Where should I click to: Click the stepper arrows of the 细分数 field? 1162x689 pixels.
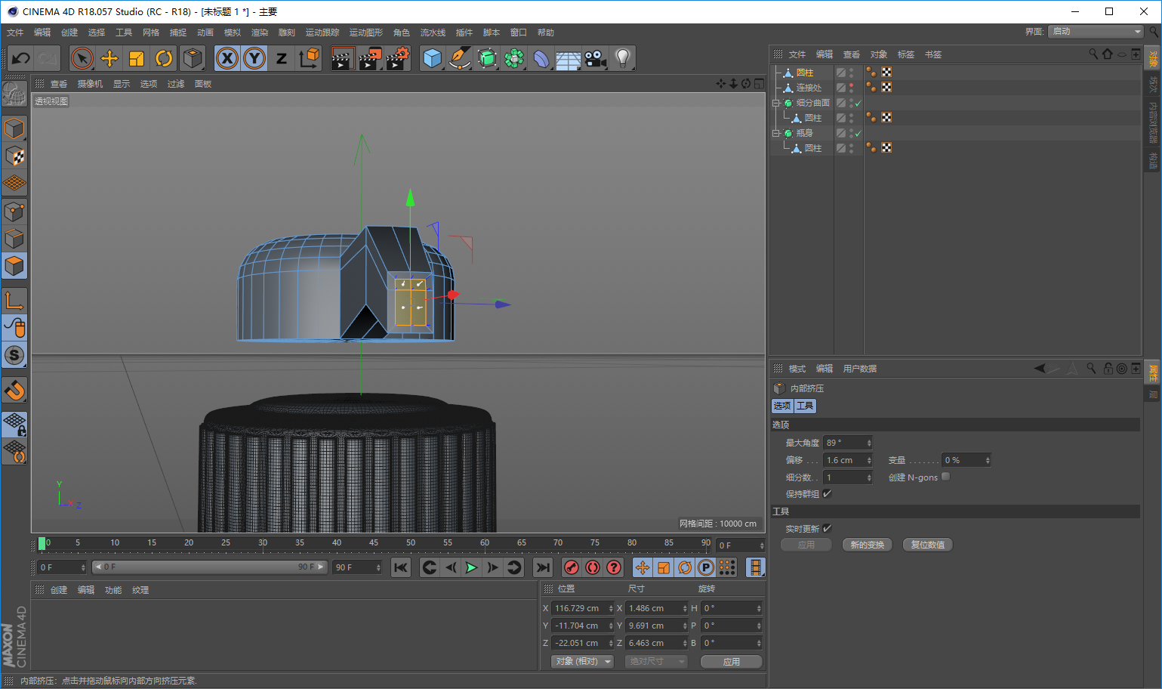tap(869, 477)
